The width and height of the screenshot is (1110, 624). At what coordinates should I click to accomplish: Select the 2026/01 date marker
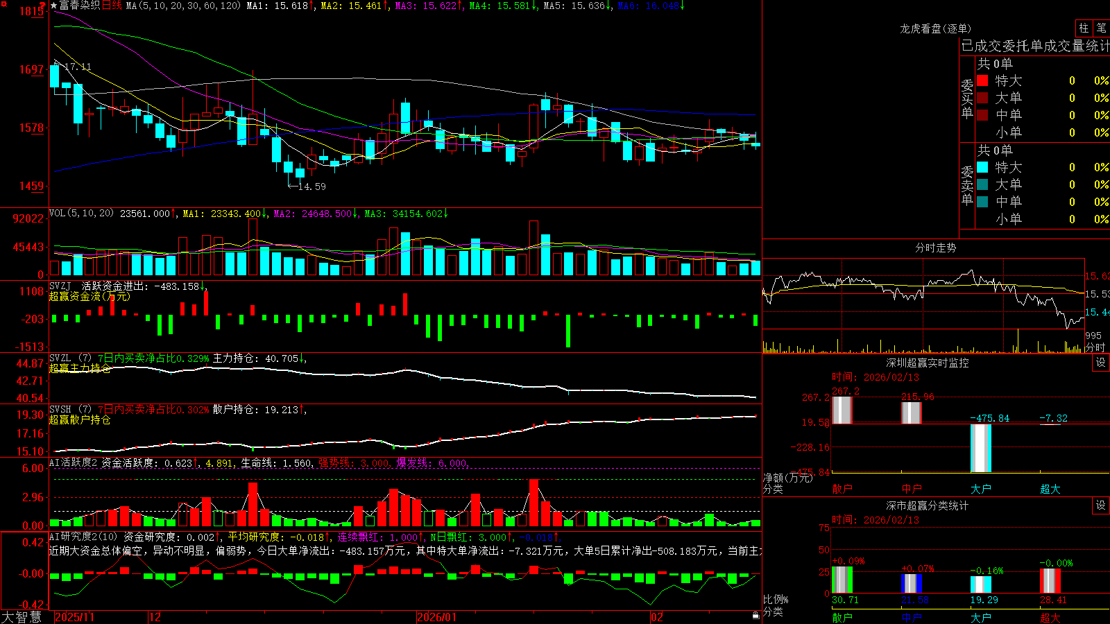tap(436, 617)
